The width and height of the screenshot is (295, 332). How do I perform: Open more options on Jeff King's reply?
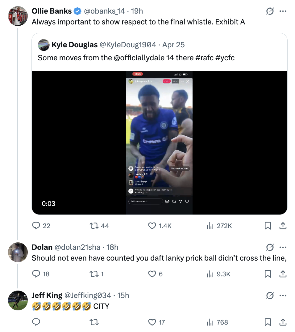283,296
